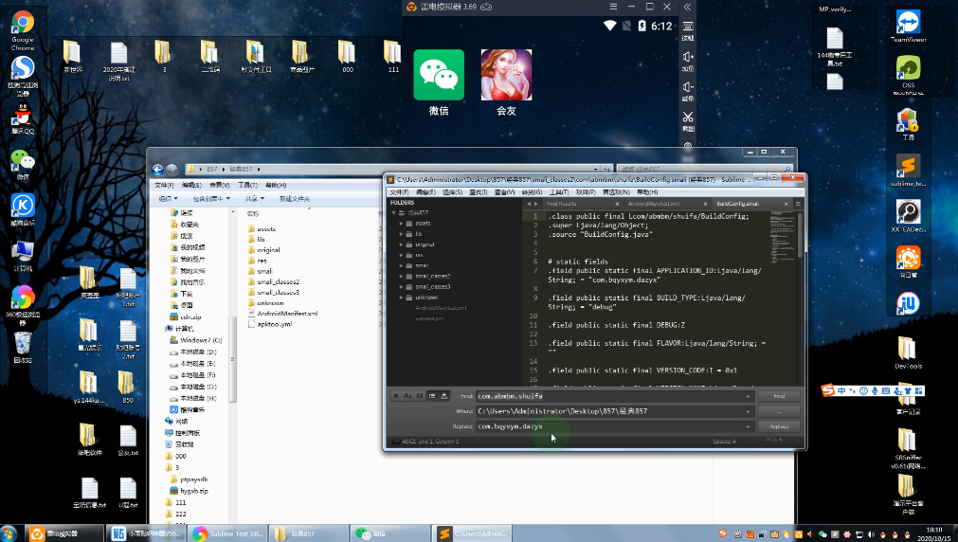The height and width of the screenshot is (542, 958).
Task: Open the 文件(F) menu in Sublime Text
Action: pyautogui.click(x=399, y=191)
